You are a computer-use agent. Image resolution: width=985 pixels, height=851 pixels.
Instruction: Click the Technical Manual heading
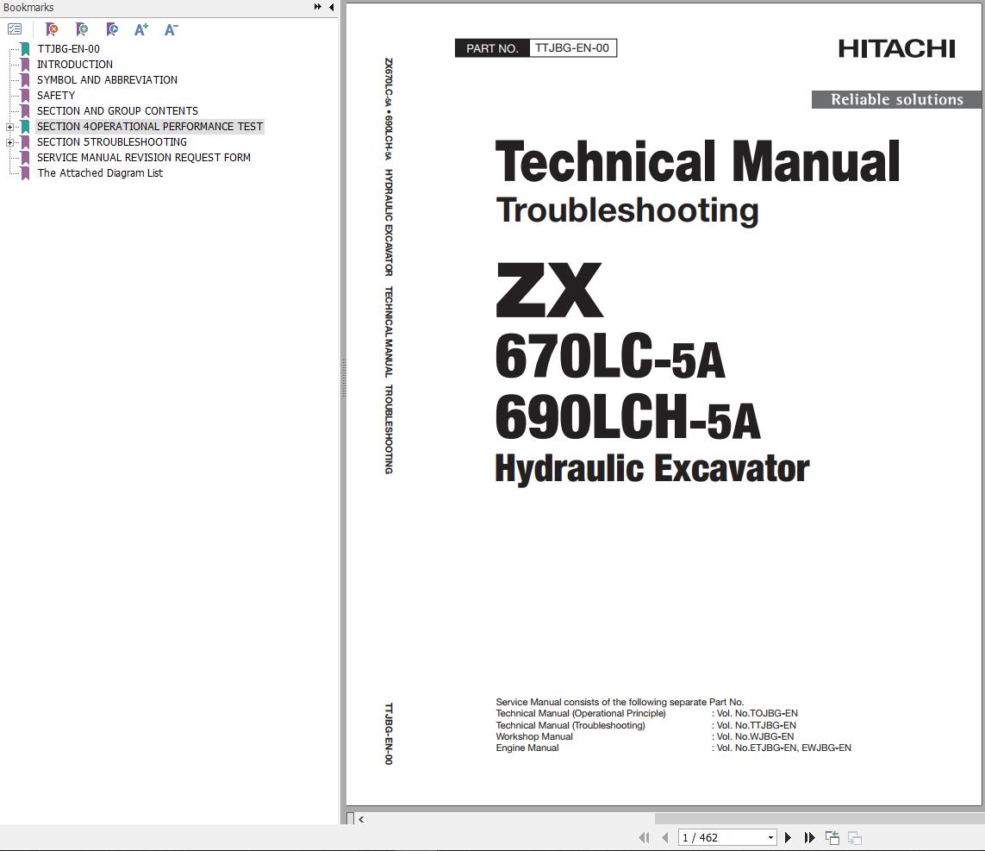pyautogui.click(x=697, y=161)
